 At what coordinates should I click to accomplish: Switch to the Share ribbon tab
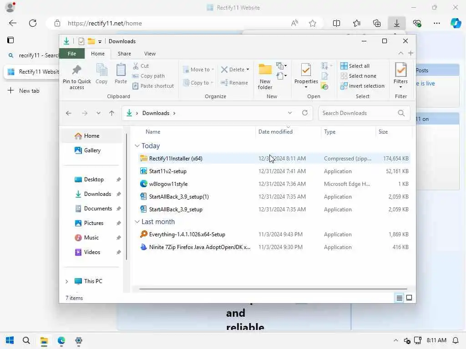click(124, 54)
